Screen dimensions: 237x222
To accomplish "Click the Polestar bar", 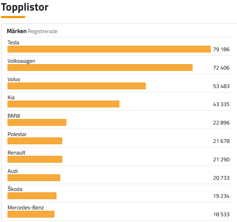I will [35, 141].
